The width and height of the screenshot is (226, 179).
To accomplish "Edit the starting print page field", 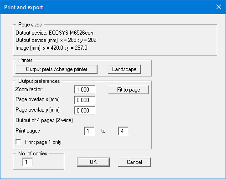I will click(89, 131).
